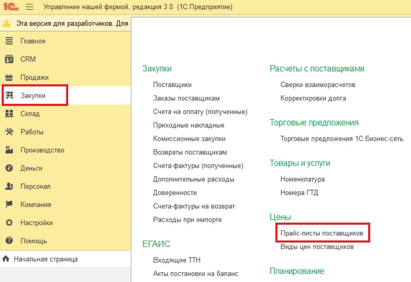Click the Управление нашей фирмой title text
The width and height of the screenshot is (411, 282).
pos(138,7)
